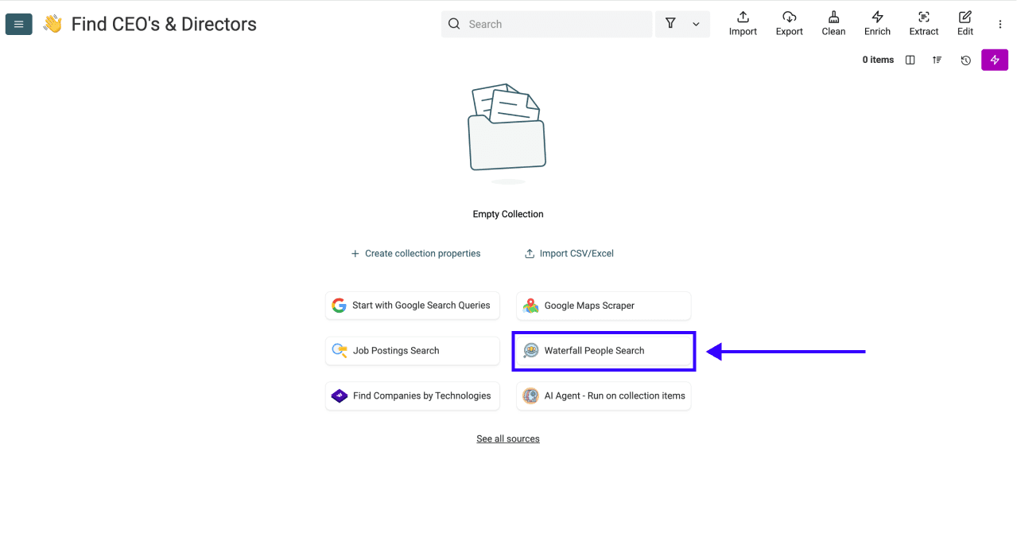Select the Edit icon
The image size is (1017, 557).
[965, 23]
